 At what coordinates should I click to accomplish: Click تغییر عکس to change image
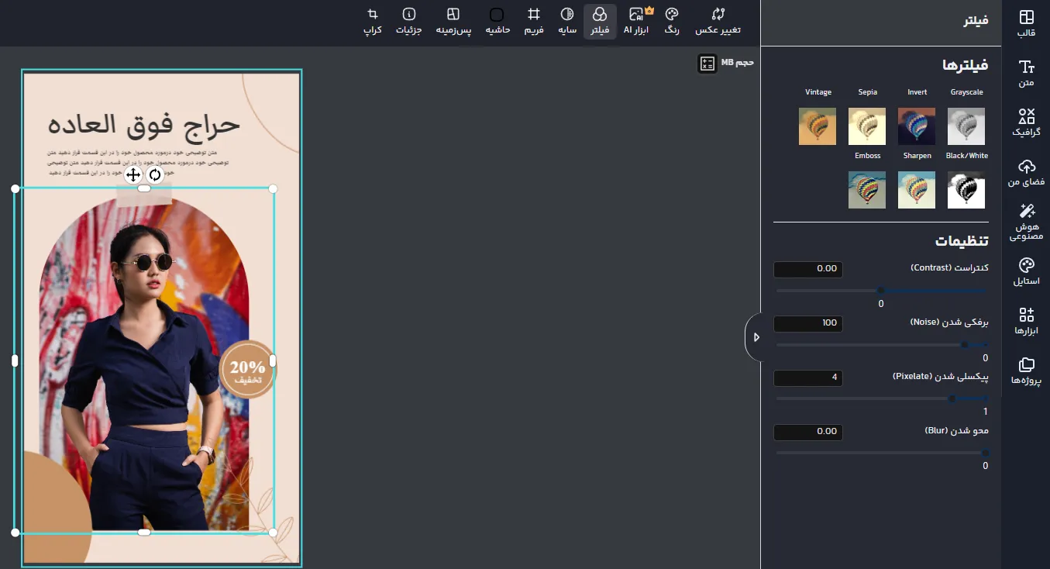(718, 22)
